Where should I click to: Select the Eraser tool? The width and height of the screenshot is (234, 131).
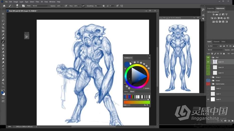tap(3, 52)
